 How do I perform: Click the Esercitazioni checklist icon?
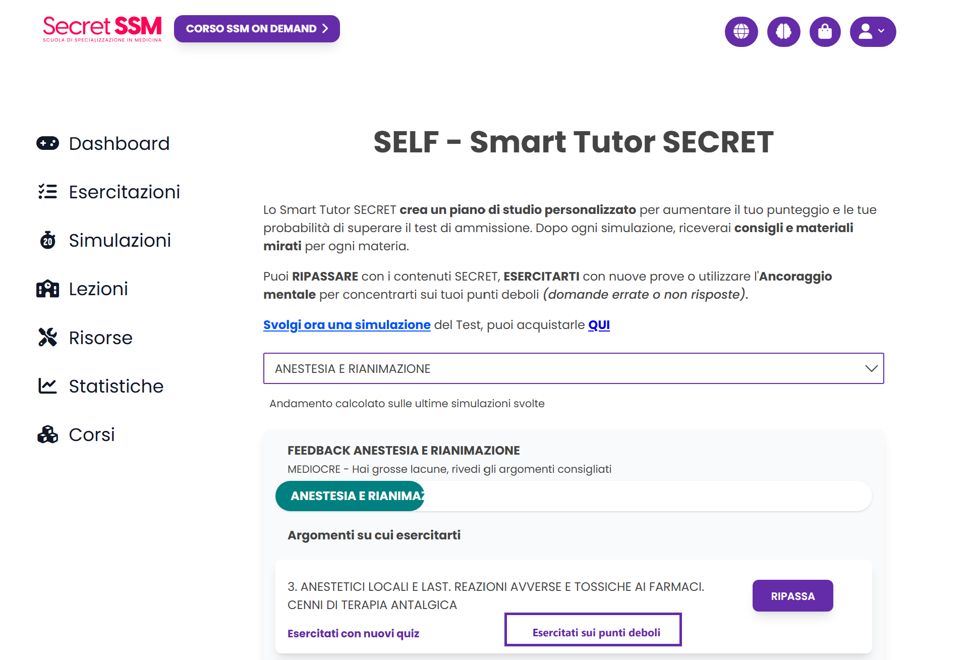[48, 192]
